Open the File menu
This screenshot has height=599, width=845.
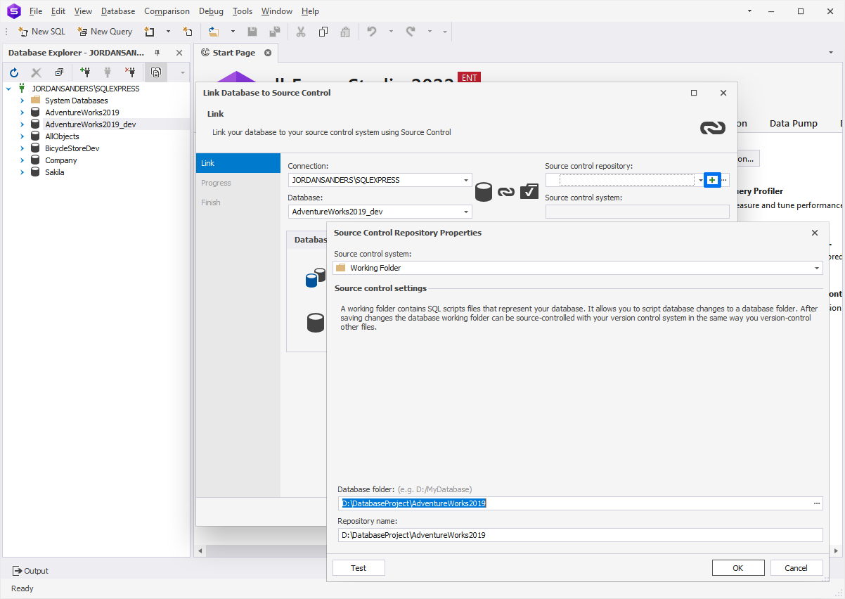click(x=36, y=11)
